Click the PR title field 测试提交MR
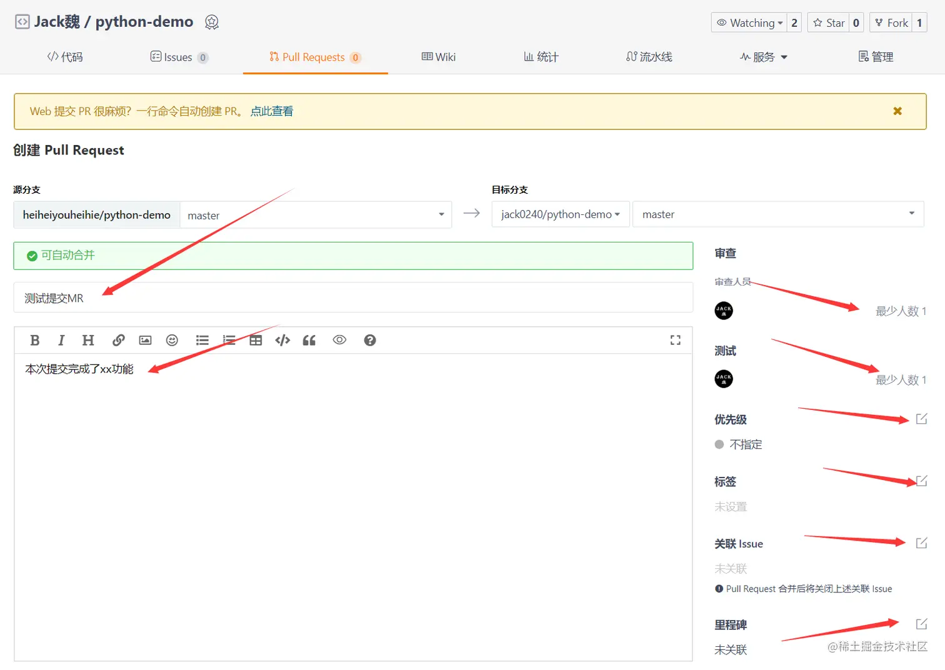 (x=353, y=297)
